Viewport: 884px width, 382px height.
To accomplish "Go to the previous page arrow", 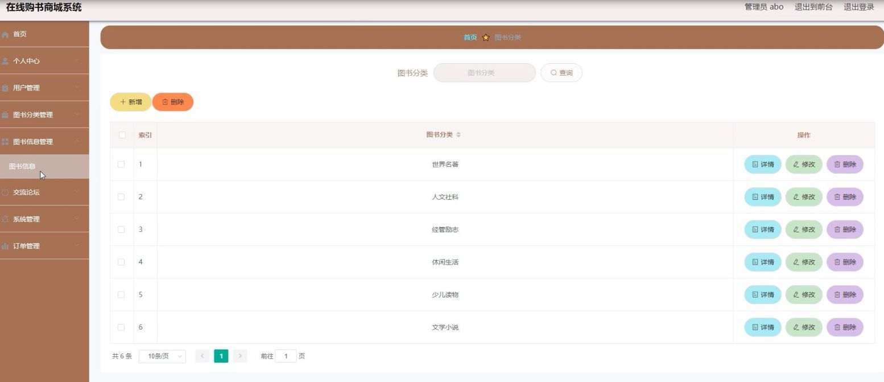I will click(x=202, y=356).
